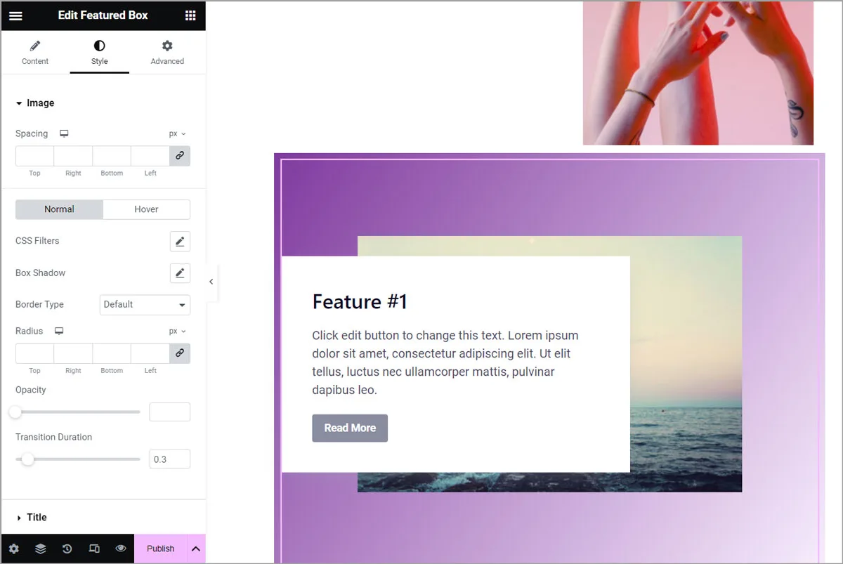Click the Radius Right input field

point(73,353)
